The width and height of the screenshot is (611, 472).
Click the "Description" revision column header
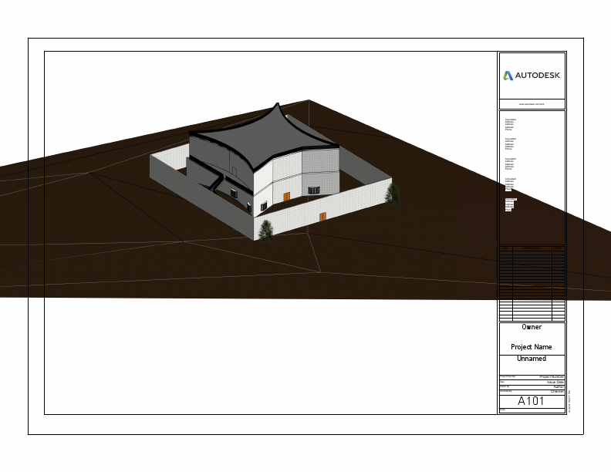pyautogui.click(x=532, y=248)
